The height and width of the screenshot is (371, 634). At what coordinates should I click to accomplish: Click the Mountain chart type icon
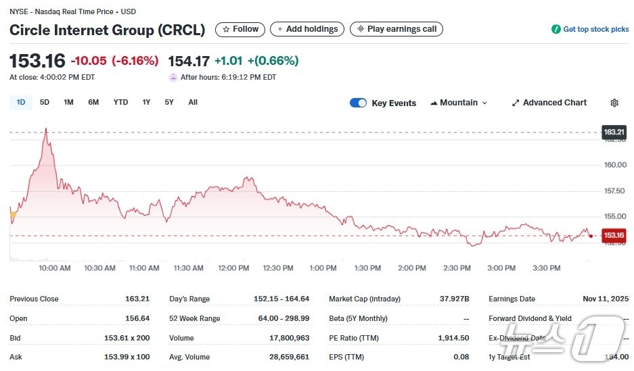(434, 103)
